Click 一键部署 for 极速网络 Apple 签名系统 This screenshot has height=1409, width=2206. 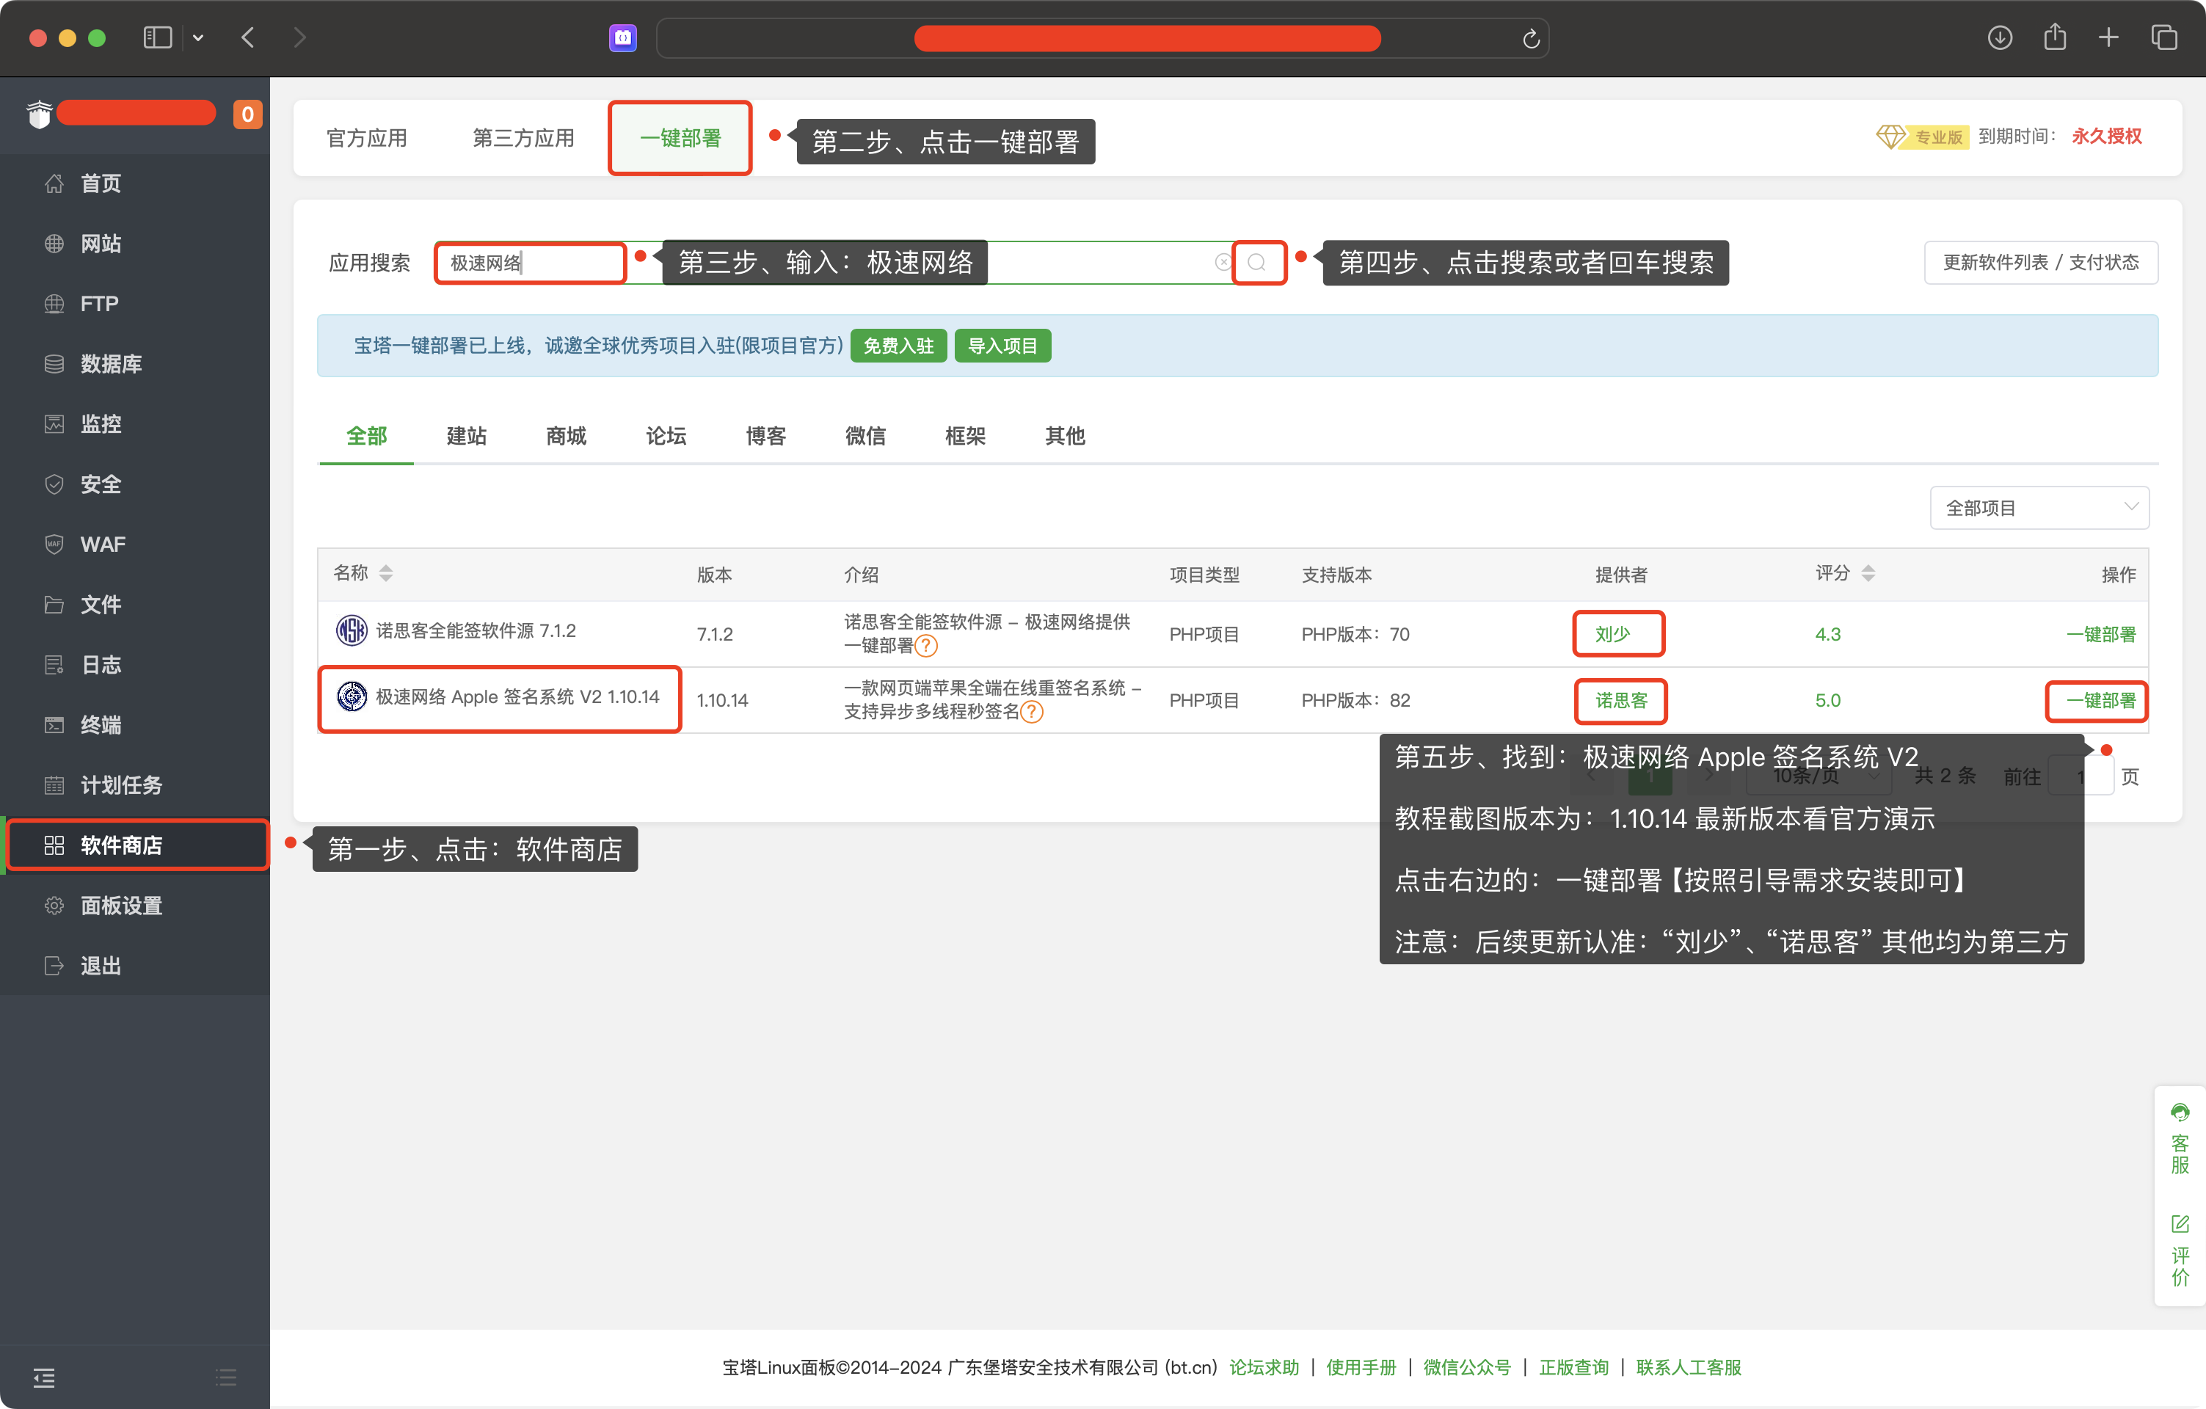[x=2100, y=701]
